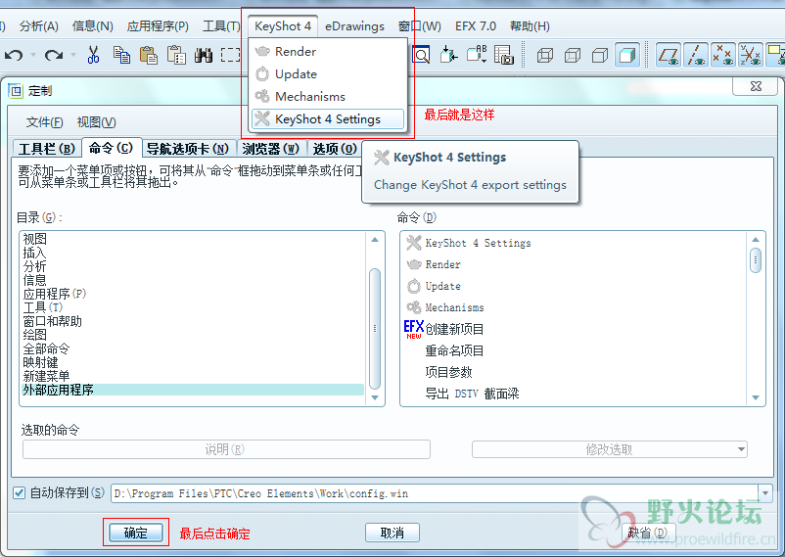785x557 pixels.
Task: Choose KeyShot 4 Settings menu entry
Action: click(328, 119)
